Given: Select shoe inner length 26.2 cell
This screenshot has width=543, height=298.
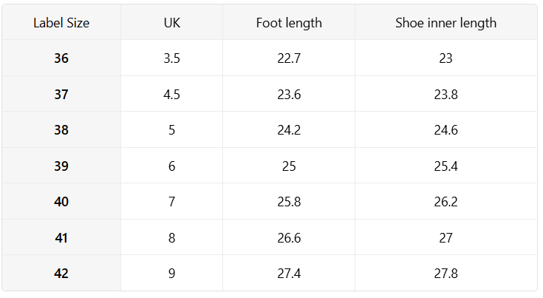Looking at the screenshot, I should pos(445,202).
